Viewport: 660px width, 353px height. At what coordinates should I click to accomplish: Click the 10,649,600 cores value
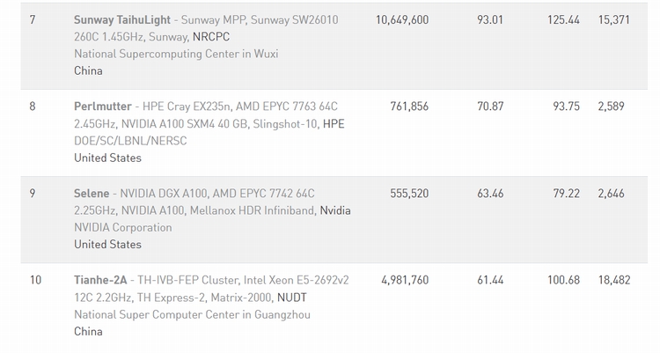click(x=402, y=19)
